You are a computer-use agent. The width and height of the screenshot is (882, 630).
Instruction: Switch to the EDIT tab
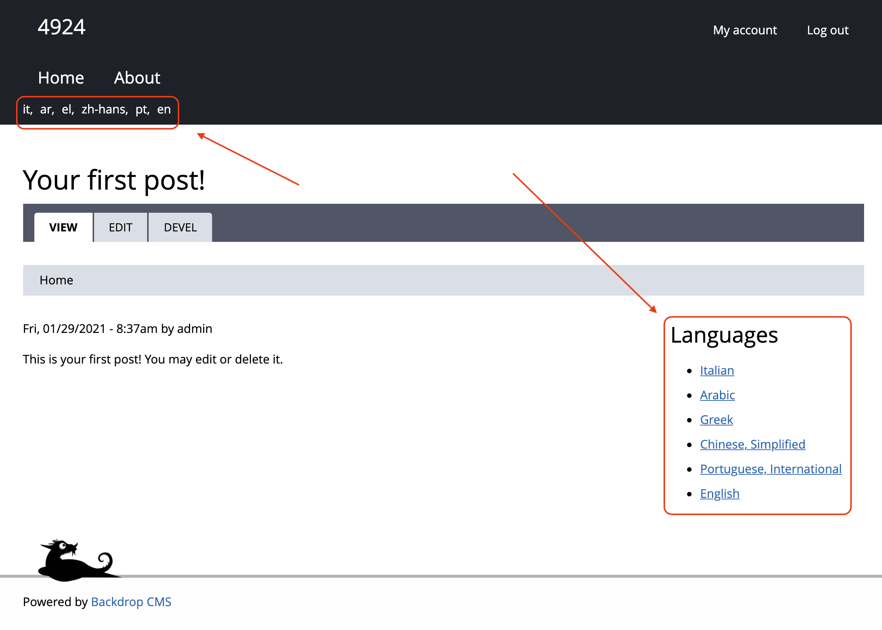tap(120, 227)
